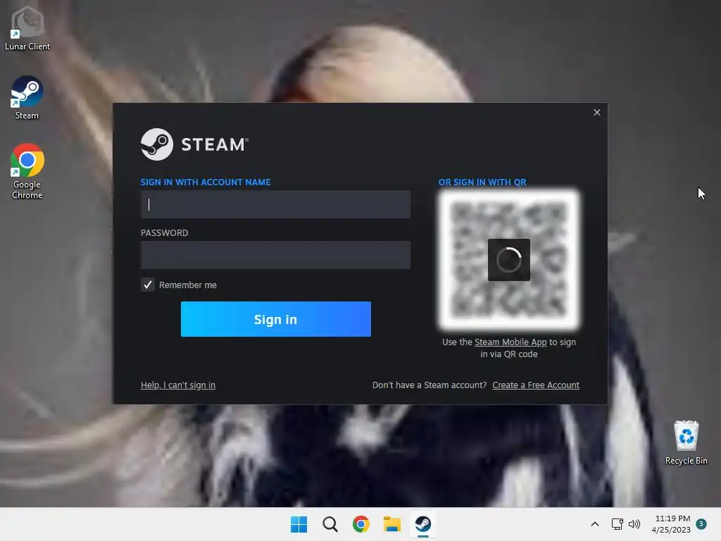Viewport: 721px width, 541px height.
Task: Follow the Create a Free Account link
Action: (536, 385)
